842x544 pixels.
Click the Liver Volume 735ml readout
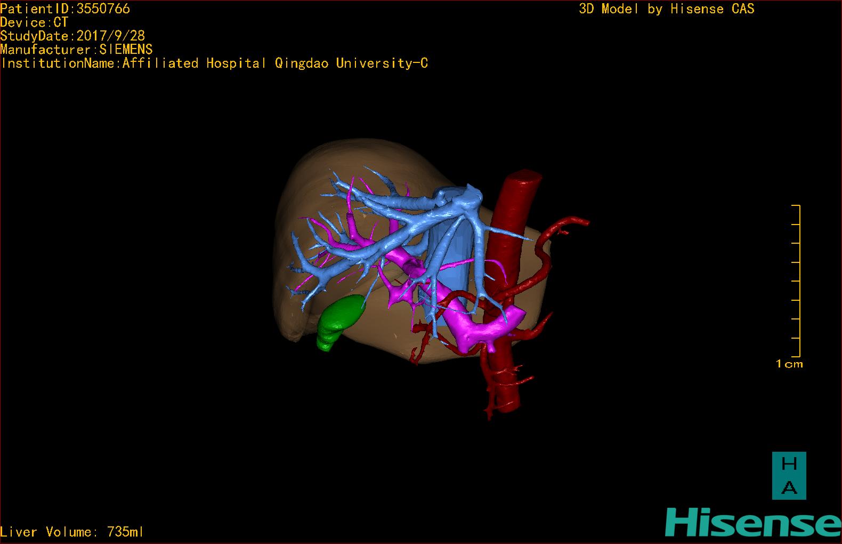pyautogui.click(x=72, y=532)
